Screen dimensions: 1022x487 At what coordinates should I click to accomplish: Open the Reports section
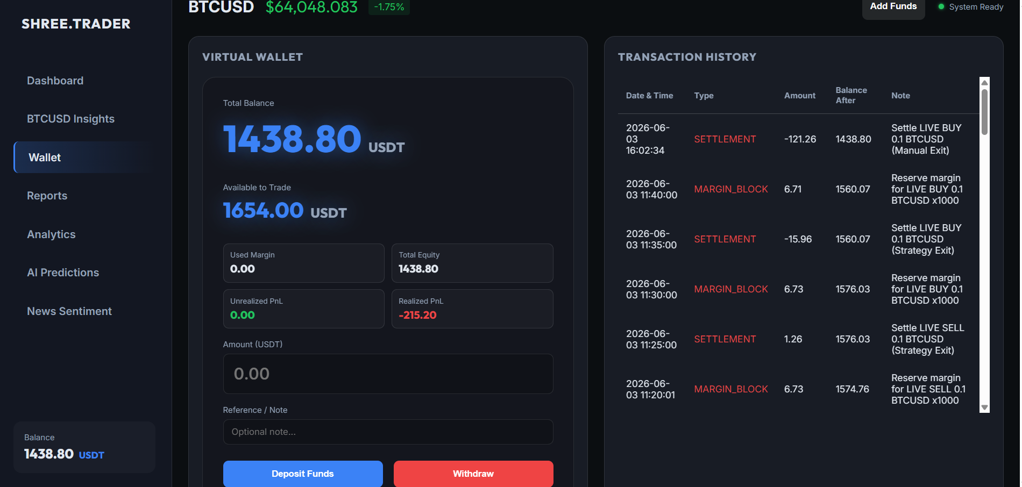pyautogui.click(x=47, y=196)
